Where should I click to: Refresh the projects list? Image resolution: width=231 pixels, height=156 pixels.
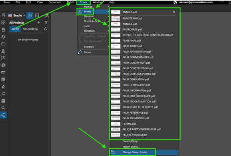click(x=46, y=29)
